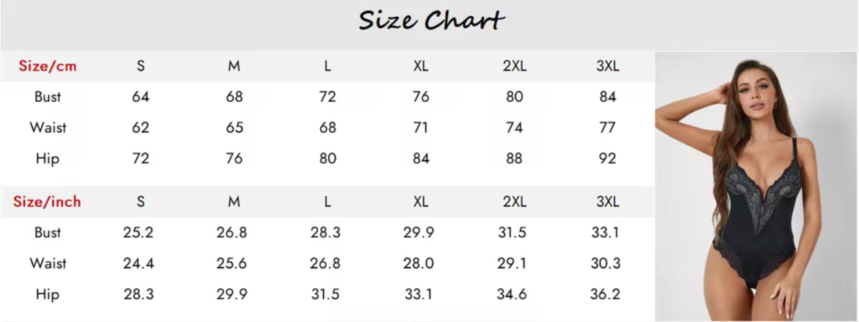Click the hip value 36.2 in inches
This screenshot has width=859, height=322.
point(606,294)
